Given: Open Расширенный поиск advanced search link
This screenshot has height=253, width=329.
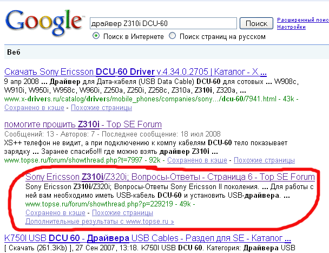Looking at the screenshot, I should point(303,20).
